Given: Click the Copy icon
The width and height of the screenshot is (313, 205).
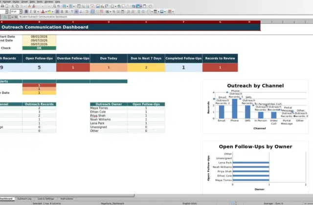Looking at the screenshot, I should (x=17, y=6).
